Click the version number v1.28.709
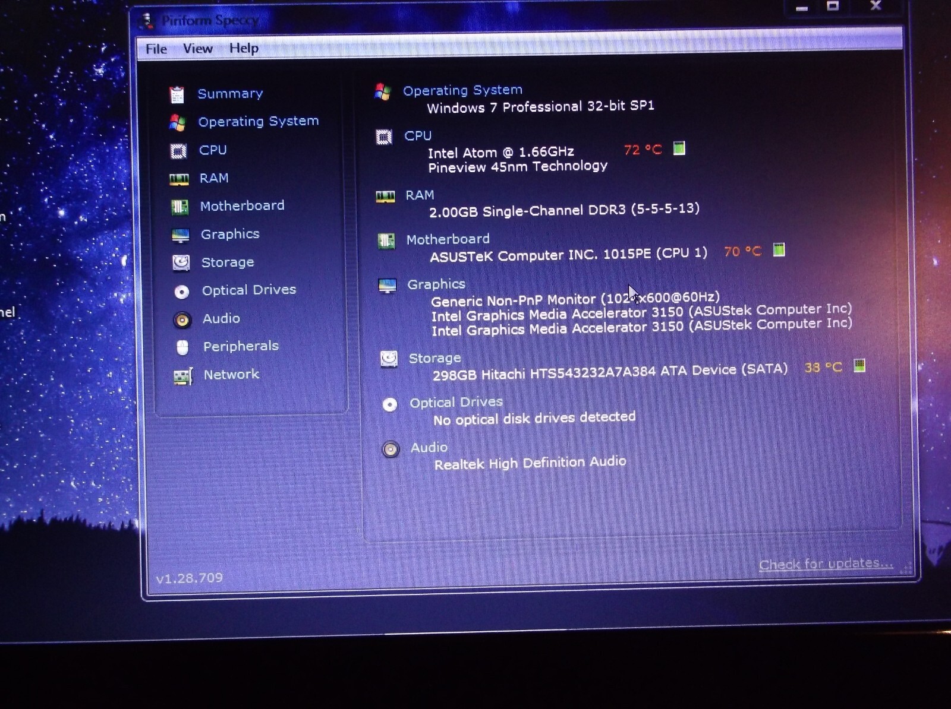The image size is (951, 709). click(x=190, y=578)
